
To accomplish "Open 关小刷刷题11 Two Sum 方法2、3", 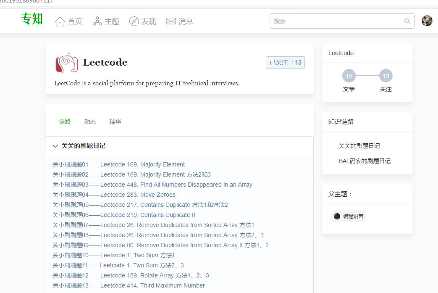I will coord(118,265).
